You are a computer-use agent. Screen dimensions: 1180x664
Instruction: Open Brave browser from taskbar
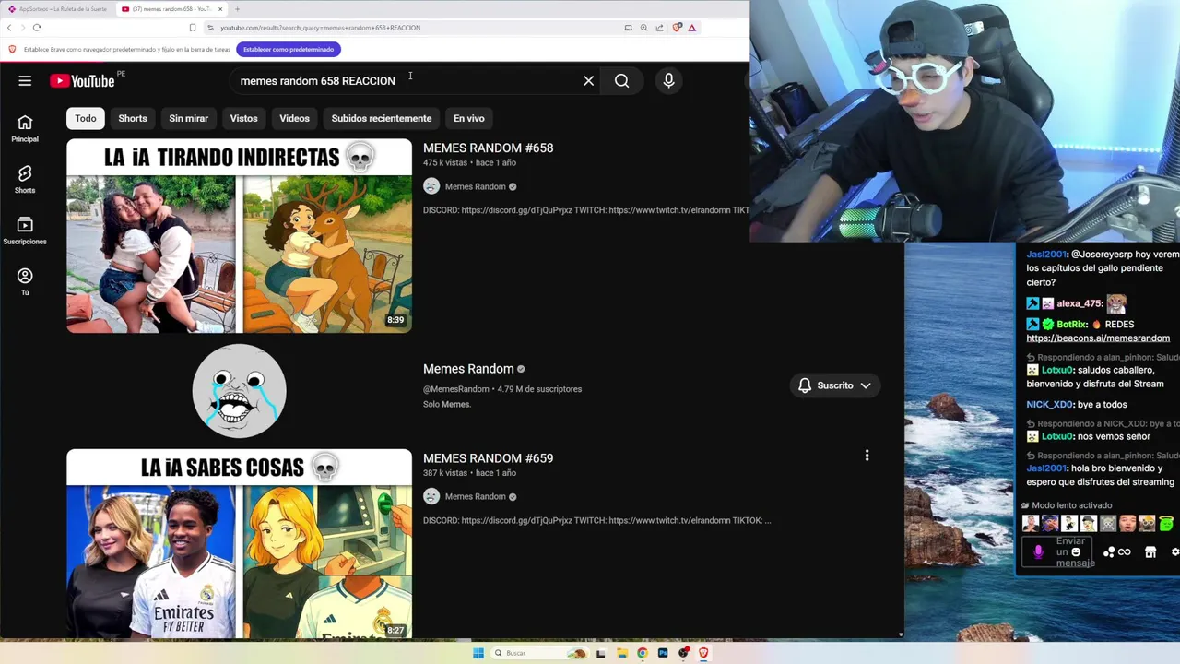pos(703,653)
